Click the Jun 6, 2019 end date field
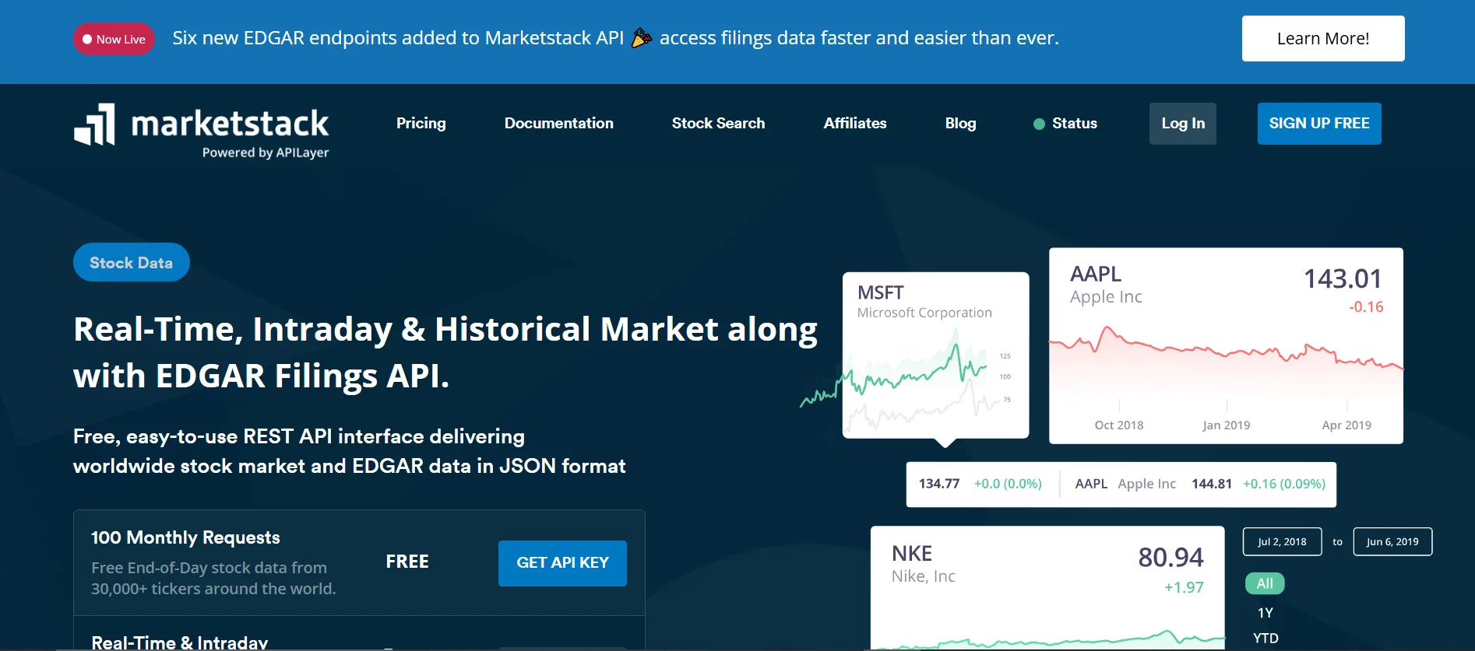Screen dimensions: 1475x651 (x=1392, y=541)
